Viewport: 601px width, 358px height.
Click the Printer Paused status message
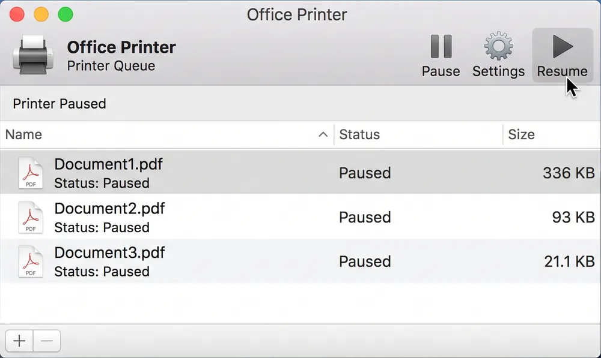[x=59, y=104]
